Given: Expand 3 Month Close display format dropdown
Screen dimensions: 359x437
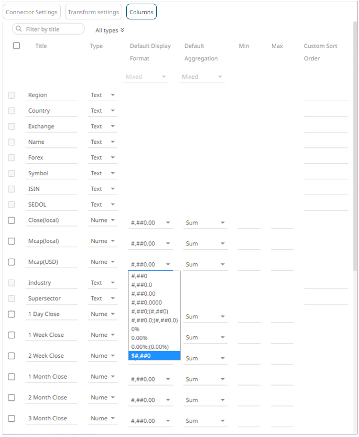Looking at the screenshot, I should pos(150,421).
